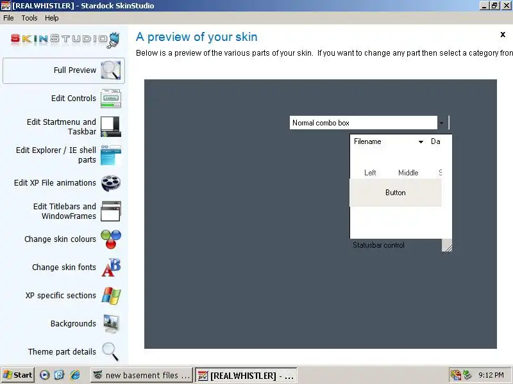Image resolution: width=513 pixels, height=384 pixels.
Task: Open Backgrounds label
Action: [x=73, y=324]
